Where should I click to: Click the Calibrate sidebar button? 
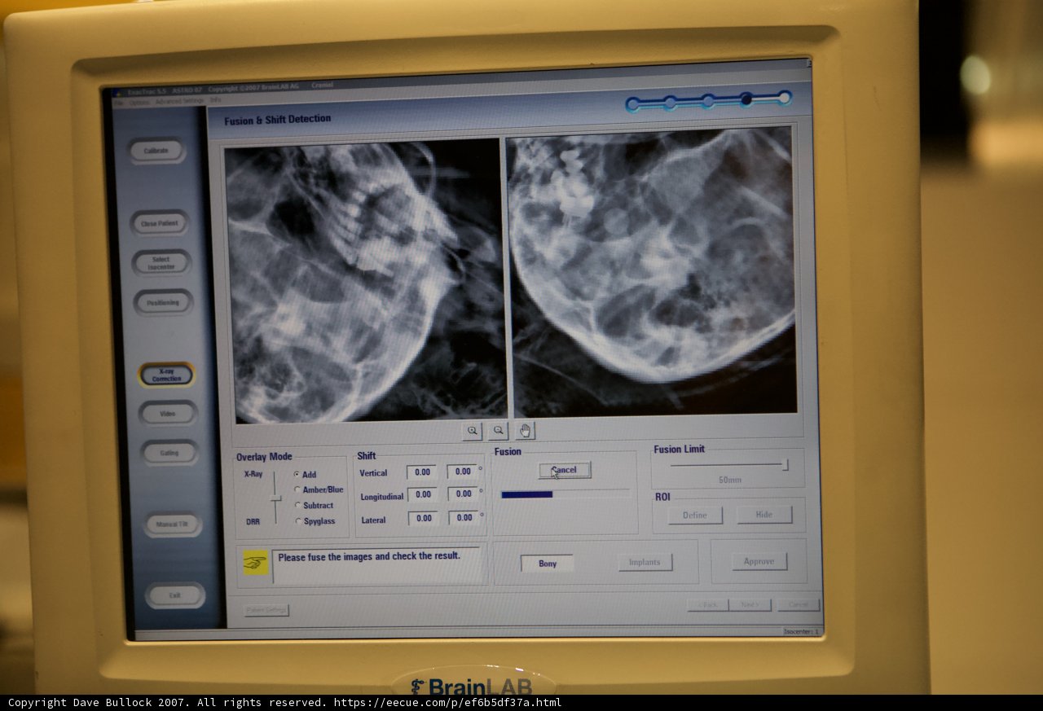[156, 151]
